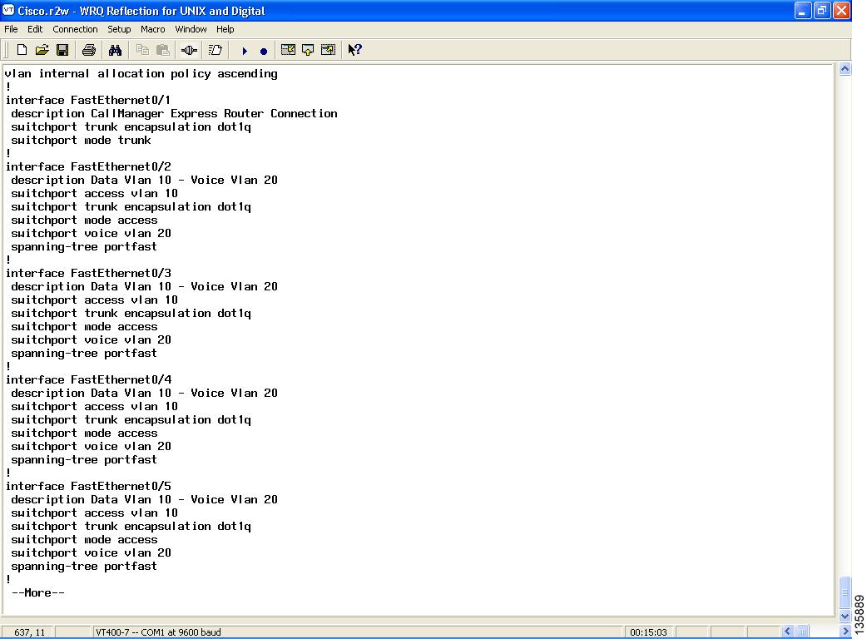Open a settings file with the folder icon
The height and width of the screenshot is (639, 867).
pyautogui.click(x=42, y=50)
